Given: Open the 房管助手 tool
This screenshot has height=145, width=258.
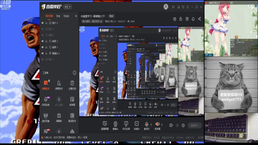Looking at the screenshot, I should point(59,85).
